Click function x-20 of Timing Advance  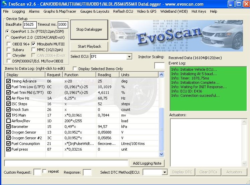point(68,81)
